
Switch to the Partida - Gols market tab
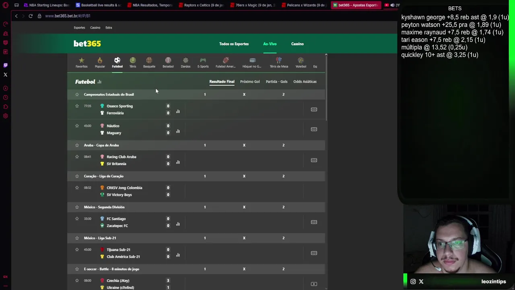point(276,81)
